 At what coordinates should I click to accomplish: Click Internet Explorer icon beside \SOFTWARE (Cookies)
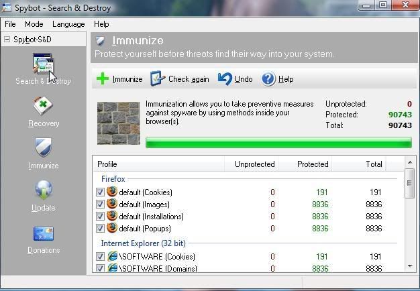click(113, 256)
